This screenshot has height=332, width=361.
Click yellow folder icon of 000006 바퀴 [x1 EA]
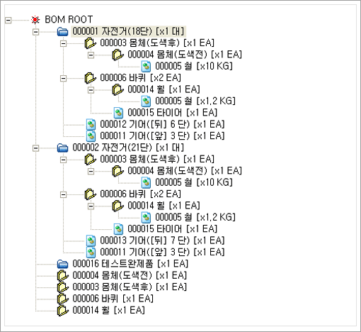[63, 299]
